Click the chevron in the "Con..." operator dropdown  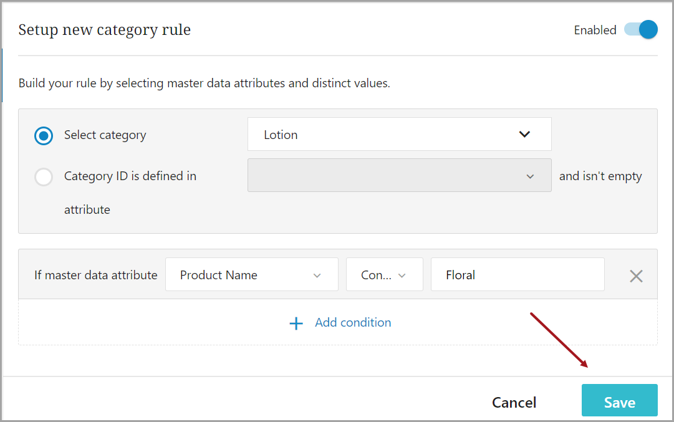click(x=402, y=276)
